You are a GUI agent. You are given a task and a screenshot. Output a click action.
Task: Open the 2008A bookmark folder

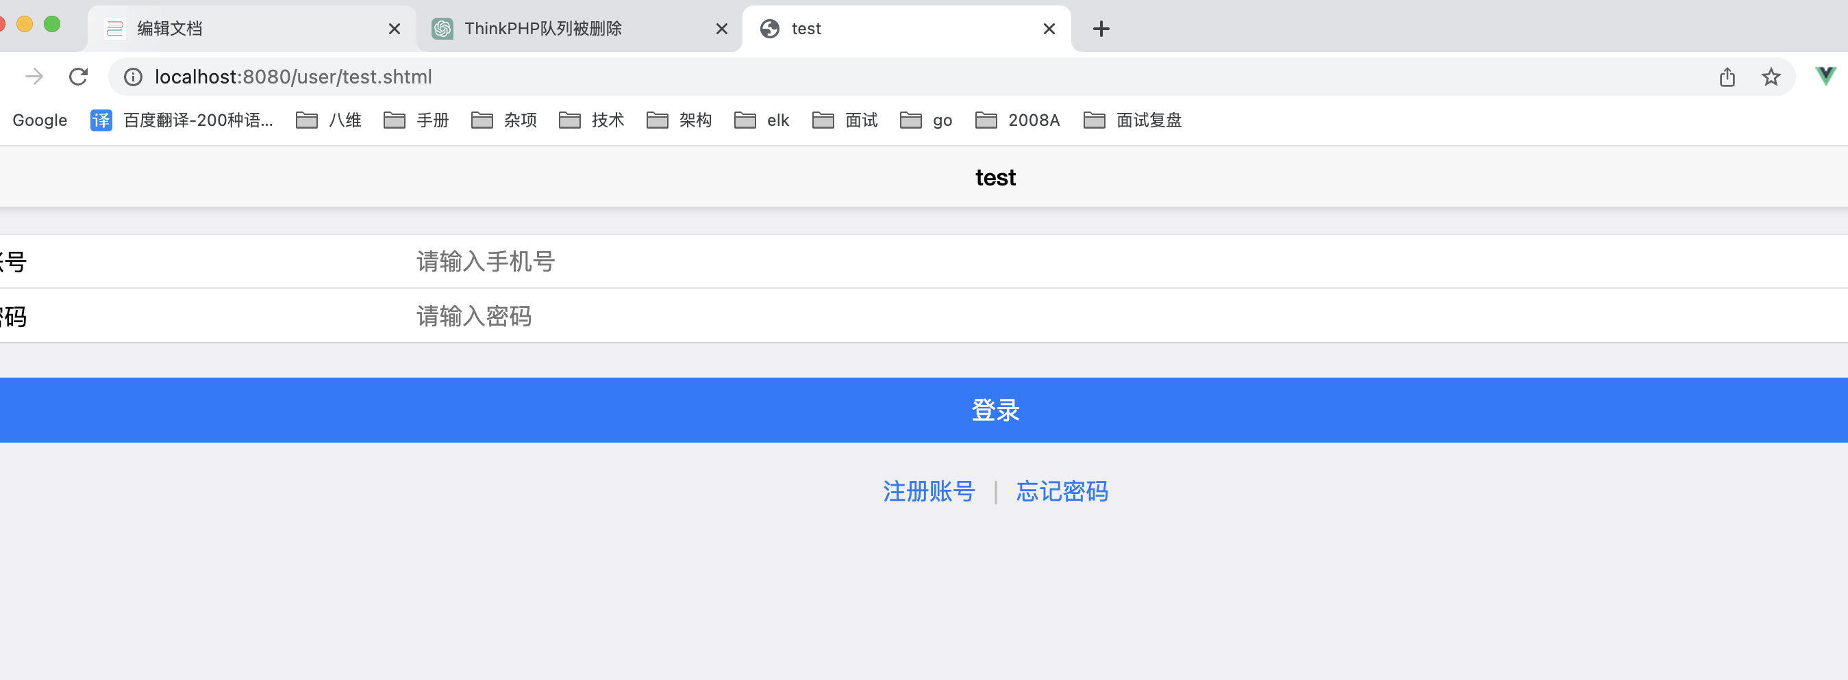tap(1017, 120)
